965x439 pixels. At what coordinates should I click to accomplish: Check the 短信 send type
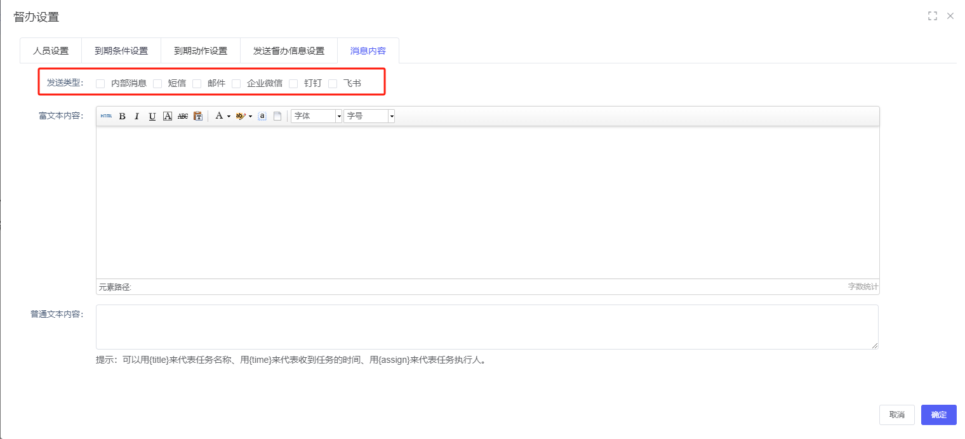[x=157, y=83]
